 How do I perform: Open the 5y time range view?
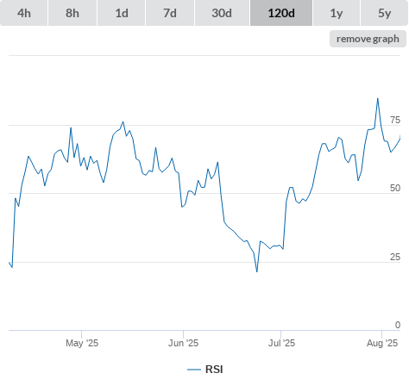385,13
